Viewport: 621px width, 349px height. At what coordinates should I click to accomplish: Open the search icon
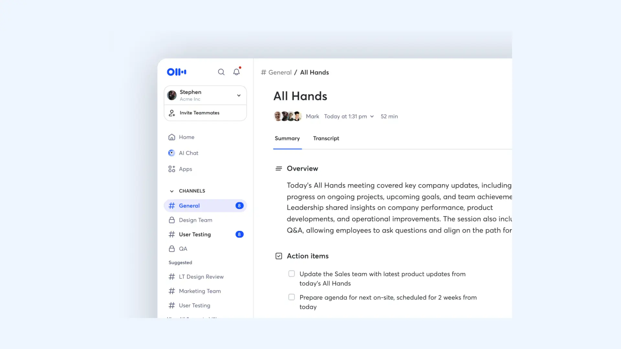click(x=221, y=72)
